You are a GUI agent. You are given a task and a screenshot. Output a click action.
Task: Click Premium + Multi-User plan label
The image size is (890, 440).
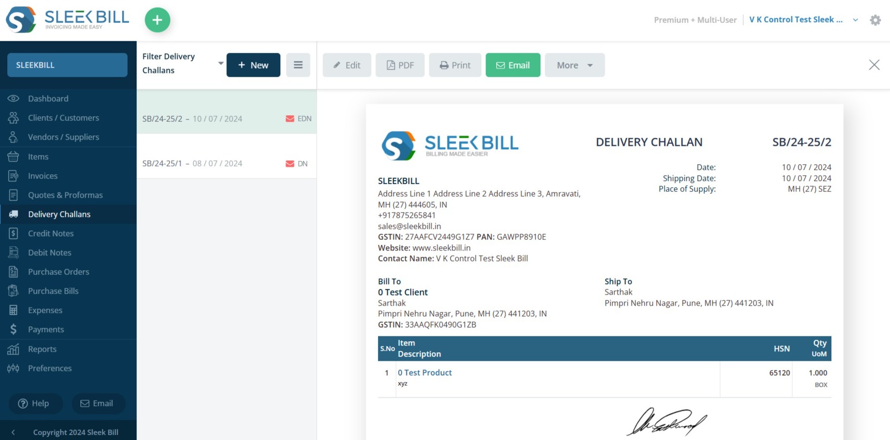(695, 20)
